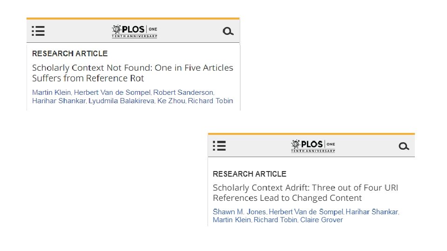Click the RESEARCH ARTICLE label in bottom article
Image resolution: width=447 pixels, height=251 pixels.
click(250, 174)
